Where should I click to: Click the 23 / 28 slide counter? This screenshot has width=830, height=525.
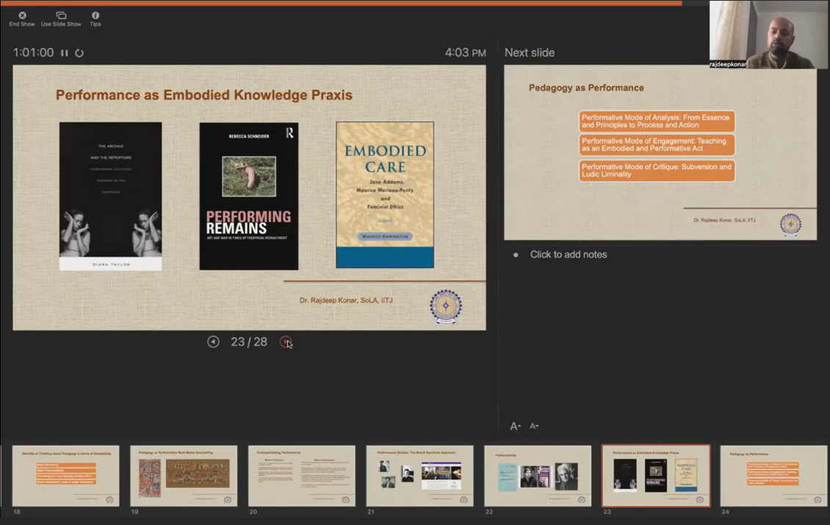pyautogui.click(x=249, y=342)
